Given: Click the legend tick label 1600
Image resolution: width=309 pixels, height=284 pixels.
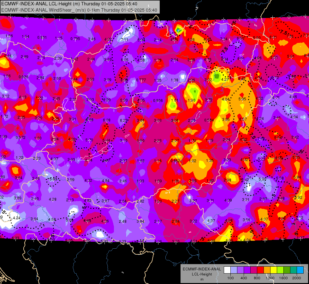Looking at the screenshot, I should coord(283,278).
